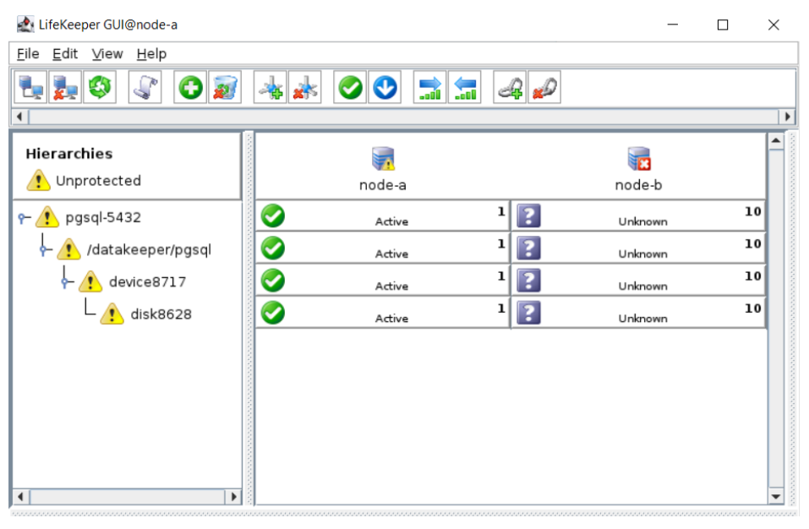Click the Add Dependency chain icon
The image size is (809, 529).
click(511, 87)
